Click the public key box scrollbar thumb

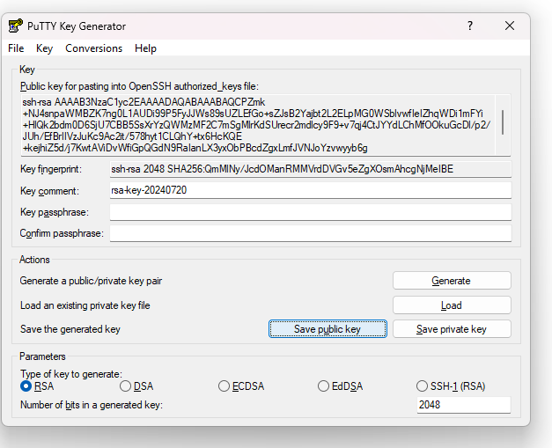[503, 122]
